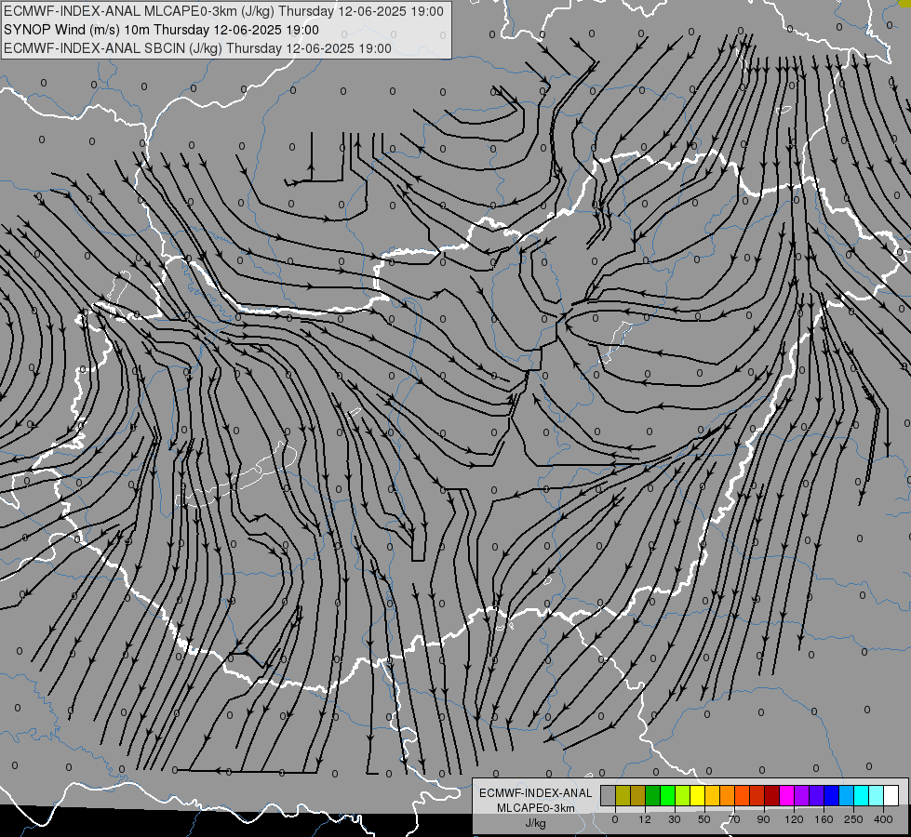This screenshot has height=837, width=911.
Task: Click the J/kg unit label in legend
Action: click(536, 823)
